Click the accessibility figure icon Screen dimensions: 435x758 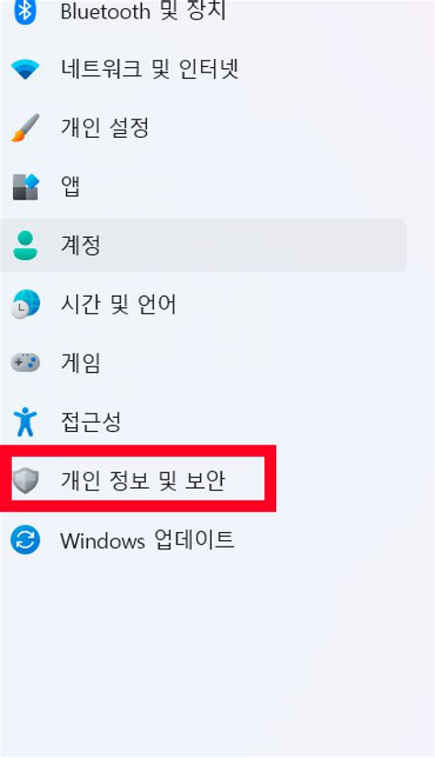tap(25, 422)
